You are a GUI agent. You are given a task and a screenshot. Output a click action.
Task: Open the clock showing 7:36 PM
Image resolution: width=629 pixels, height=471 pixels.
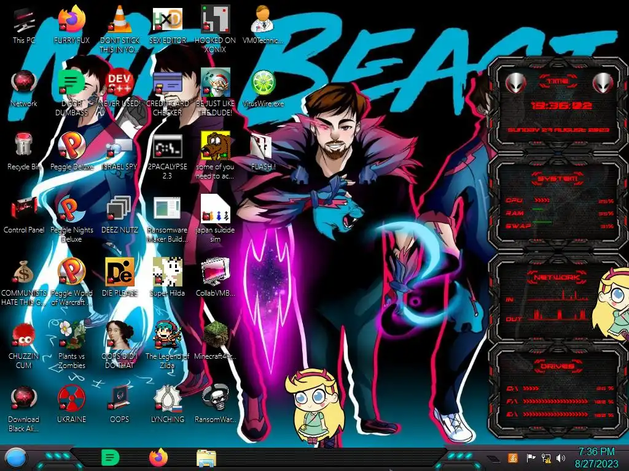tap(596, 458)
